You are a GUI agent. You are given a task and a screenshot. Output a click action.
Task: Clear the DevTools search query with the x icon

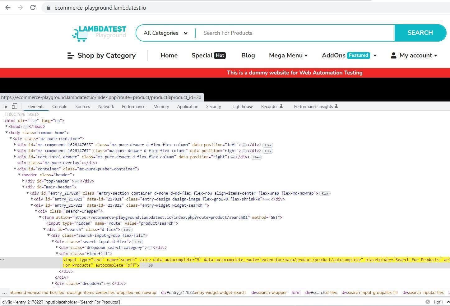tap(428, 302)
